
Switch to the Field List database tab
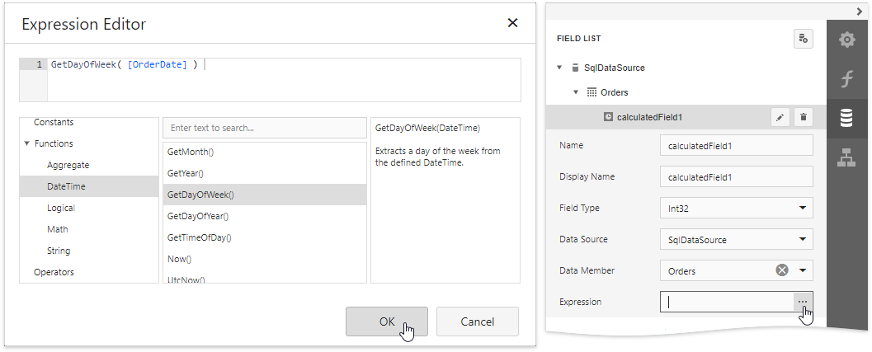[x=846, y=118]
